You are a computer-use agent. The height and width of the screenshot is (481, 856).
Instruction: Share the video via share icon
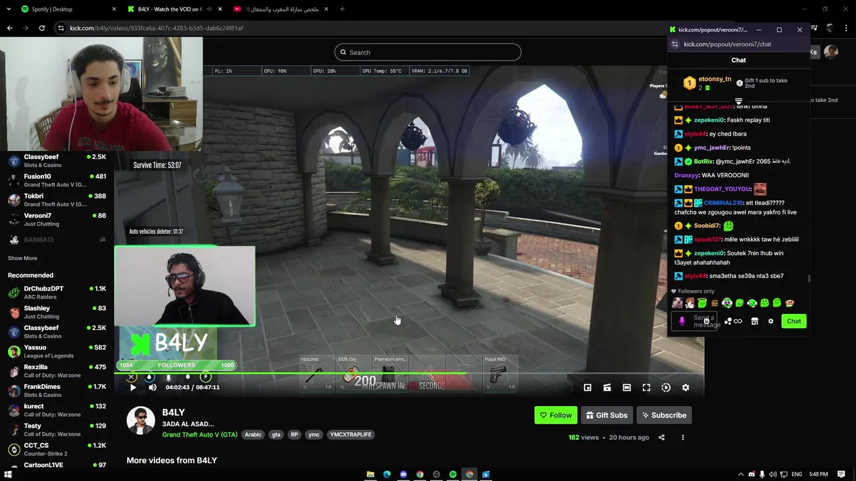[661, 438]
